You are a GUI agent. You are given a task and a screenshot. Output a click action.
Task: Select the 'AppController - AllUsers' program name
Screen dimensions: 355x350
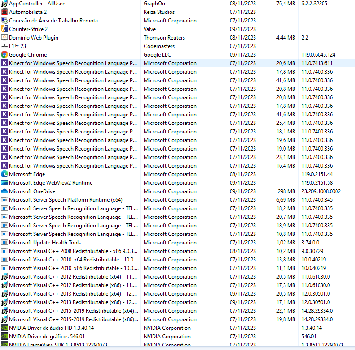pyautogui.click(x=38, y=4)
